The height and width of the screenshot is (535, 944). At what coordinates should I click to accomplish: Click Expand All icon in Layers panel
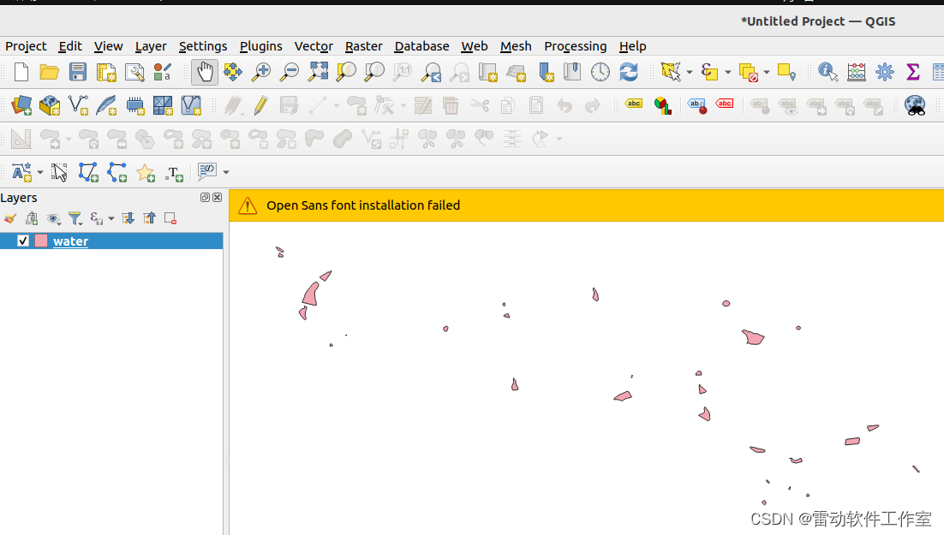tap(128, 218)
